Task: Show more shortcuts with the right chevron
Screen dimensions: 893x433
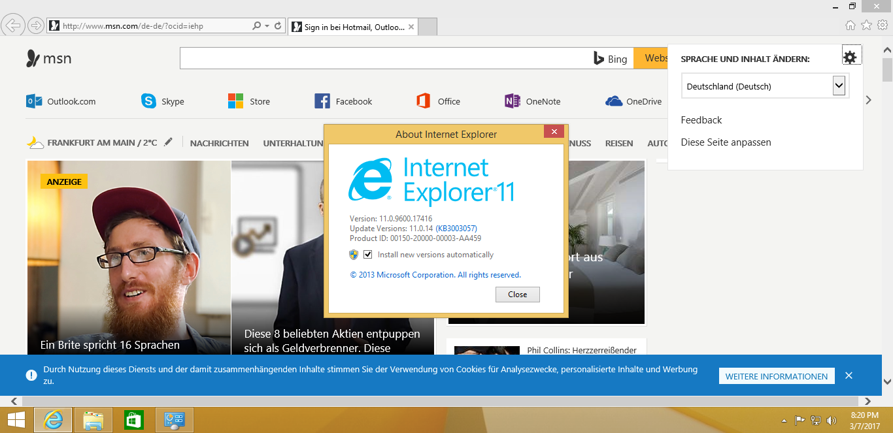Action: [x=869, y=101]
